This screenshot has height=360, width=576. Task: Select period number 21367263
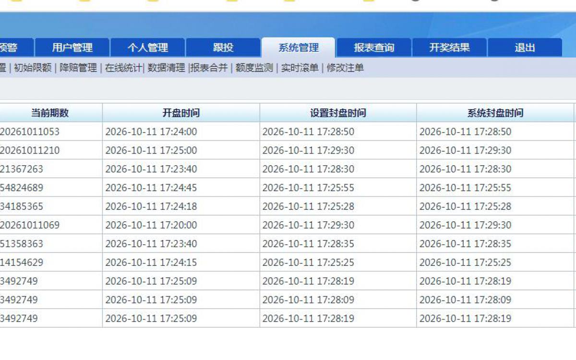[22, 169]
